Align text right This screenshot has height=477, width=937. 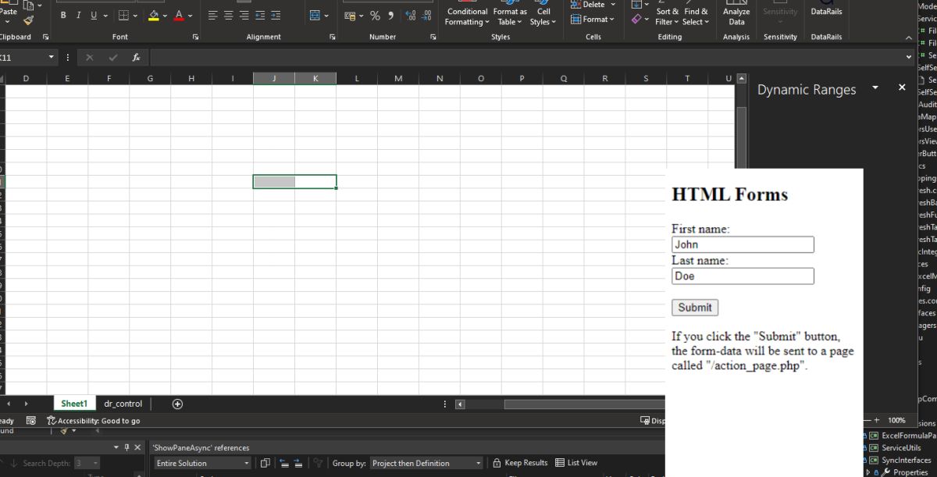coord(244,16)
